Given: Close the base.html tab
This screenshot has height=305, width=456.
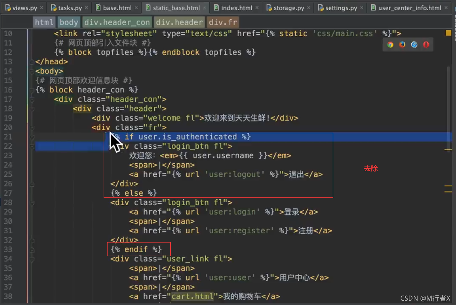Looking at the screenshot, I should (x=136, y=8).
